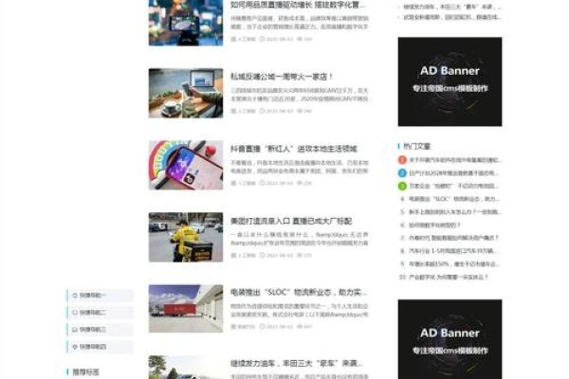Open article 美团打造流量入口 直播已成大厂标配

pos(291,221)
